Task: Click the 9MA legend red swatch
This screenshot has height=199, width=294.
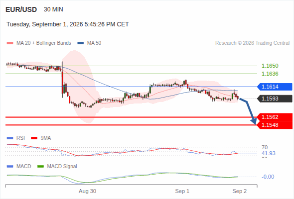Action: point(34,138)
